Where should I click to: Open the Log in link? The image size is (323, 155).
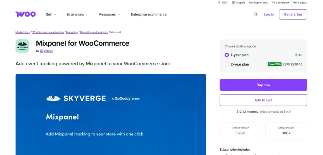[269, 14]
